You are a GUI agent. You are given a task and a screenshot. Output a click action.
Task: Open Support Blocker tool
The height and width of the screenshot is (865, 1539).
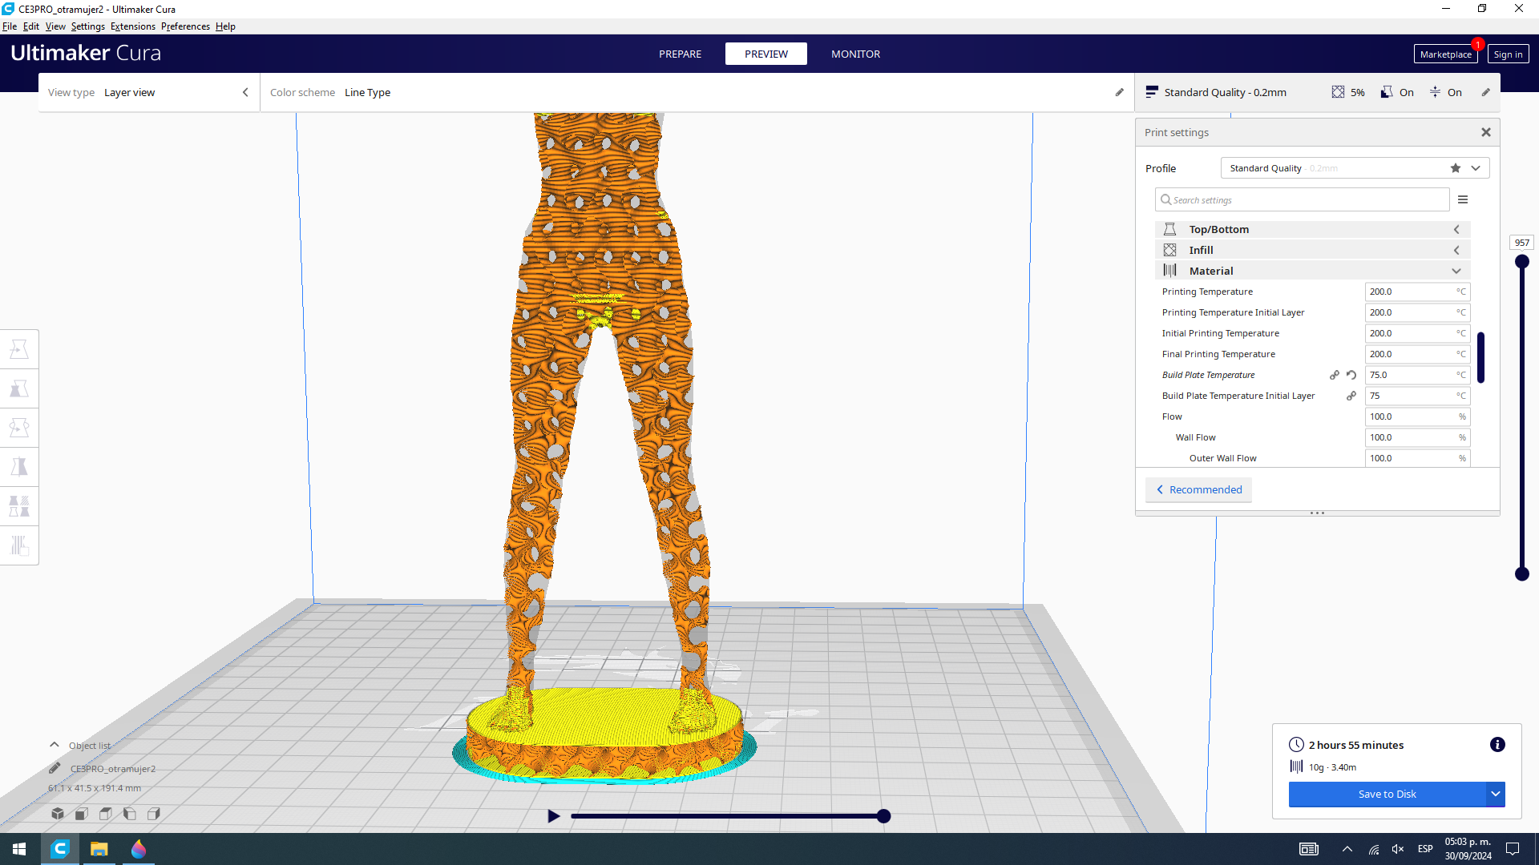[x=19, y=545]
